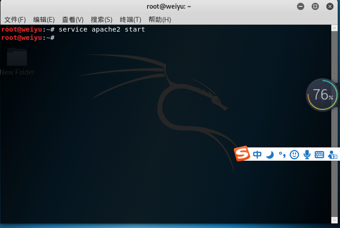The width and height of the screenshot is (340, 228).
Task: Open the soft keyboard icon
Action: click(x=319, y=155)
